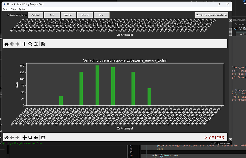
Task: Aggregate data by Monat
Action: 85,15
